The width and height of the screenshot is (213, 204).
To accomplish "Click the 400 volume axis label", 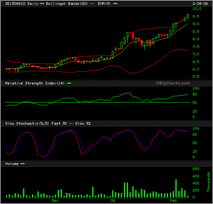I will coord(196,183).
